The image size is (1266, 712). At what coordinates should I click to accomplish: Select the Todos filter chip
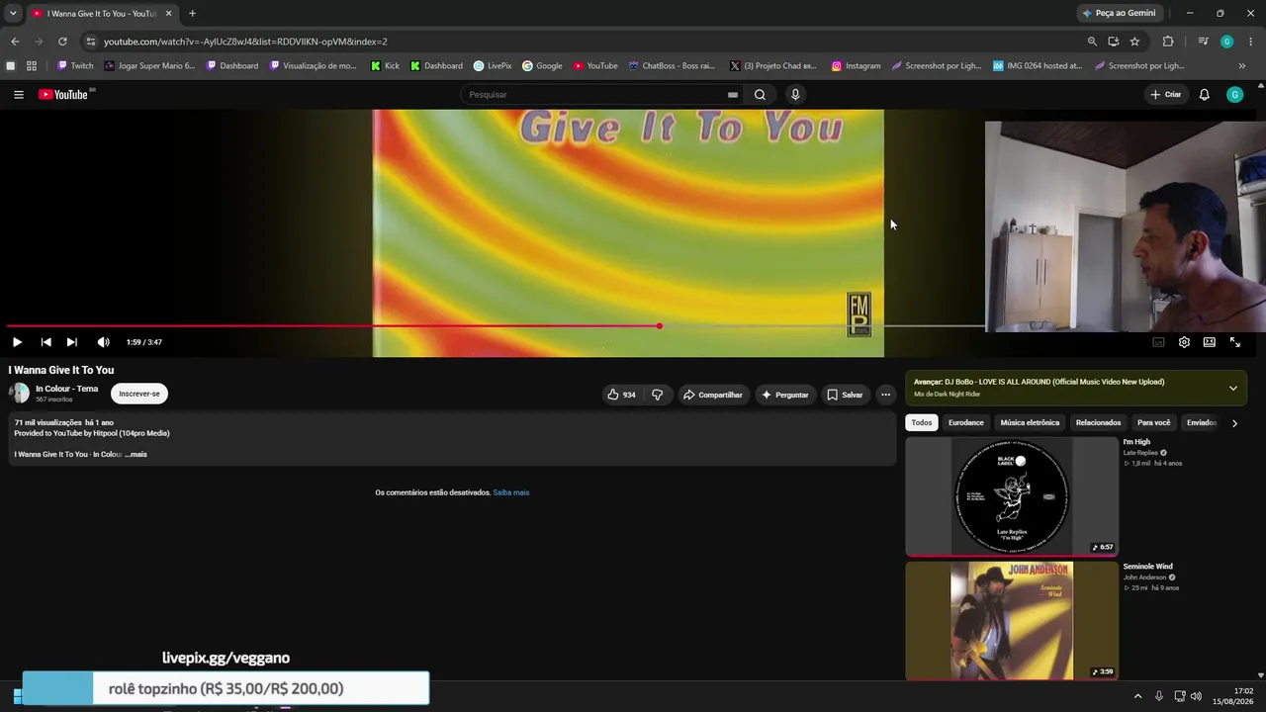(922, 422)
